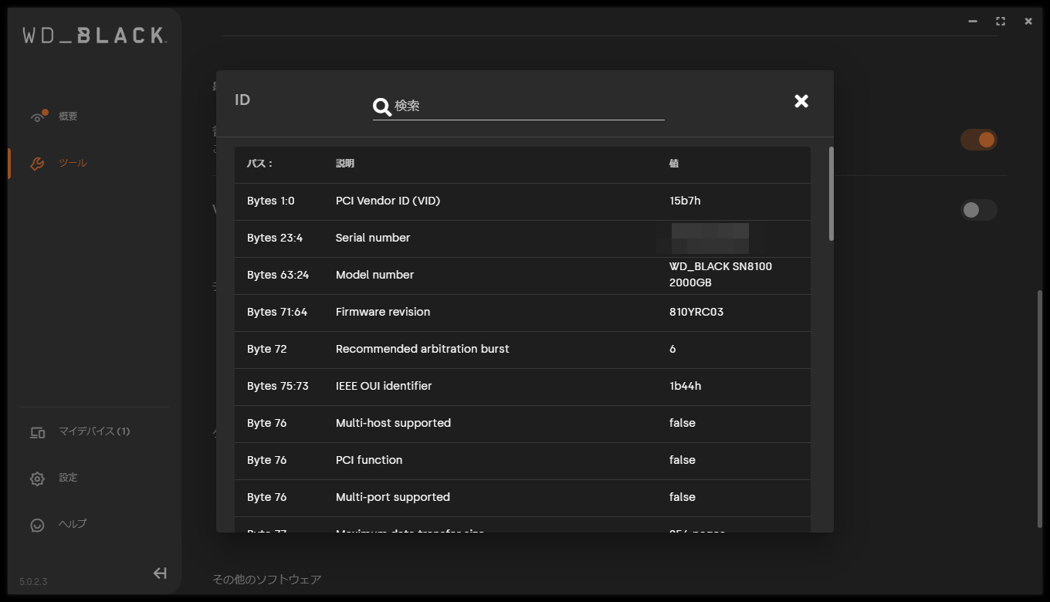
Task: Click the Tools wrench icon
Action: (37, 164)
